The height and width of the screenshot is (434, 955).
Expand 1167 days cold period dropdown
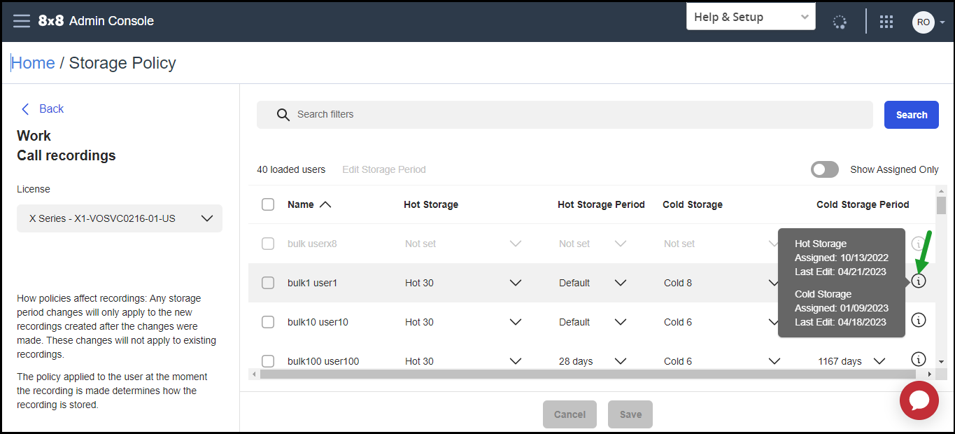click(x=879, y=361)
